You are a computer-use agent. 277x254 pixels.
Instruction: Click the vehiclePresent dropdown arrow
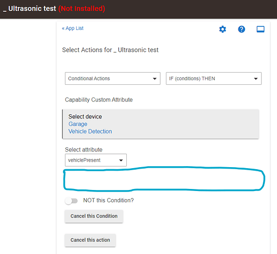click(121, 161)
